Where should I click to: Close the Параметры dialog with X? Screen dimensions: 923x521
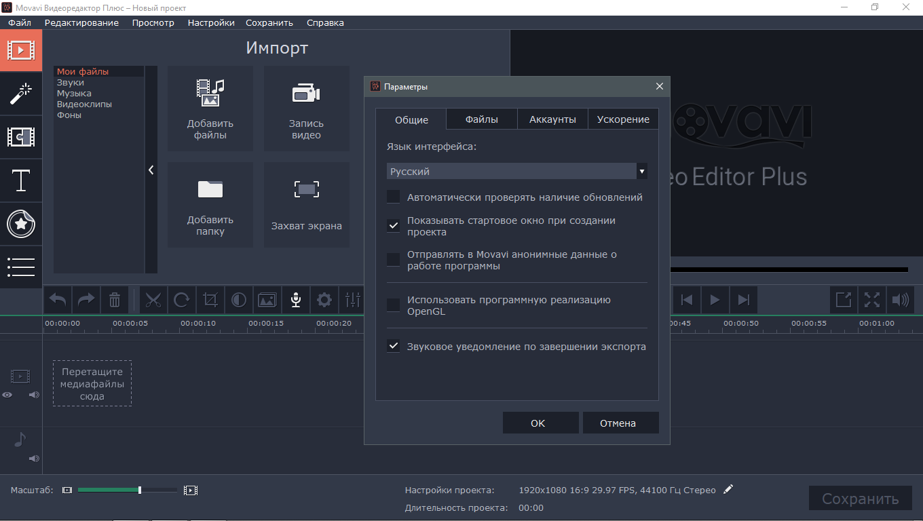[x=659, y=86]
